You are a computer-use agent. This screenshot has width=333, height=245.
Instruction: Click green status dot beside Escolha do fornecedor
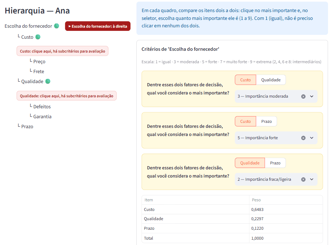click(56, 26)
